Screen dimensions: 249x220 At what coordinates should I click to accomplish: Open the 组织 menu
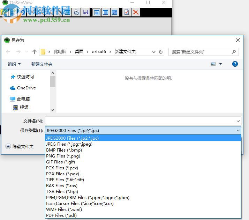click(14, 64)
